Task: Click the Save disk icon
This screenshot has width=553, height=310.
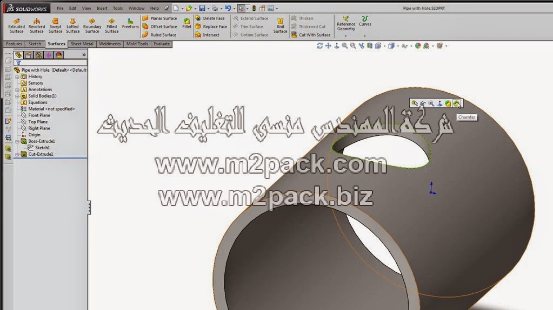Action: (202, 8)
